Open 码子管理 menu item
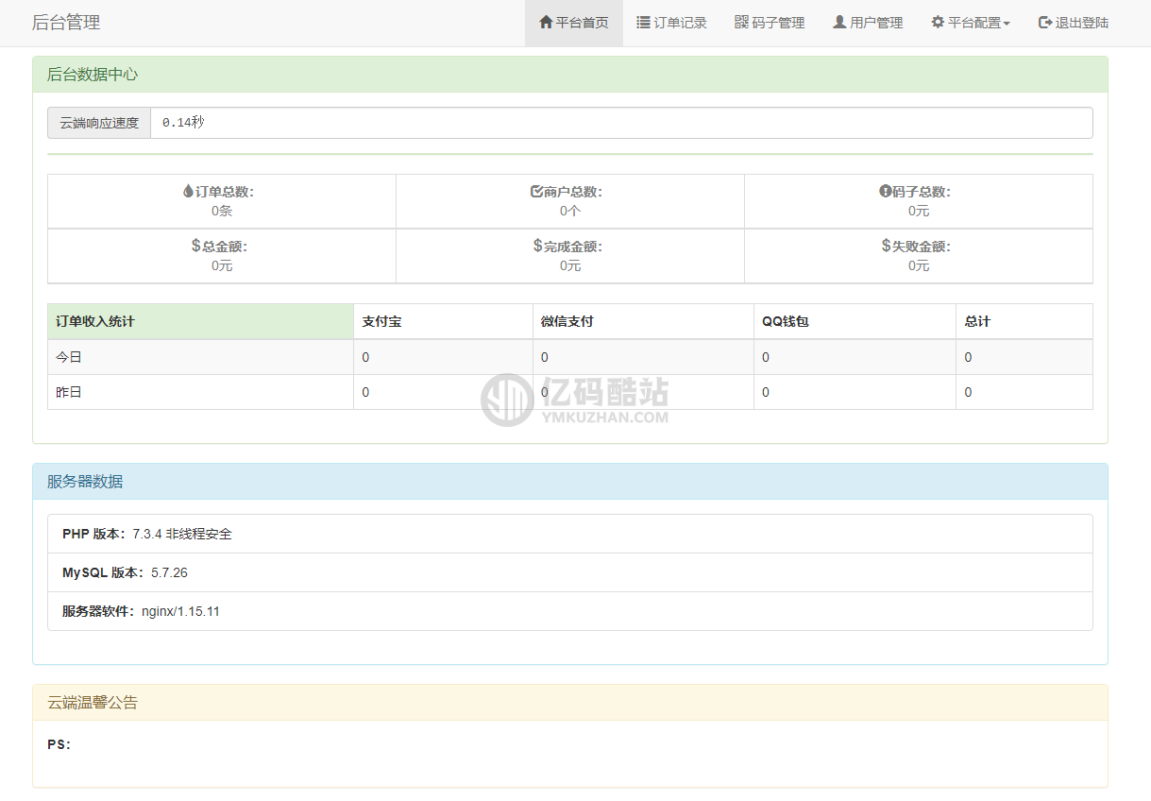This screenshot has height=801, width=1151. pos(770,23)
